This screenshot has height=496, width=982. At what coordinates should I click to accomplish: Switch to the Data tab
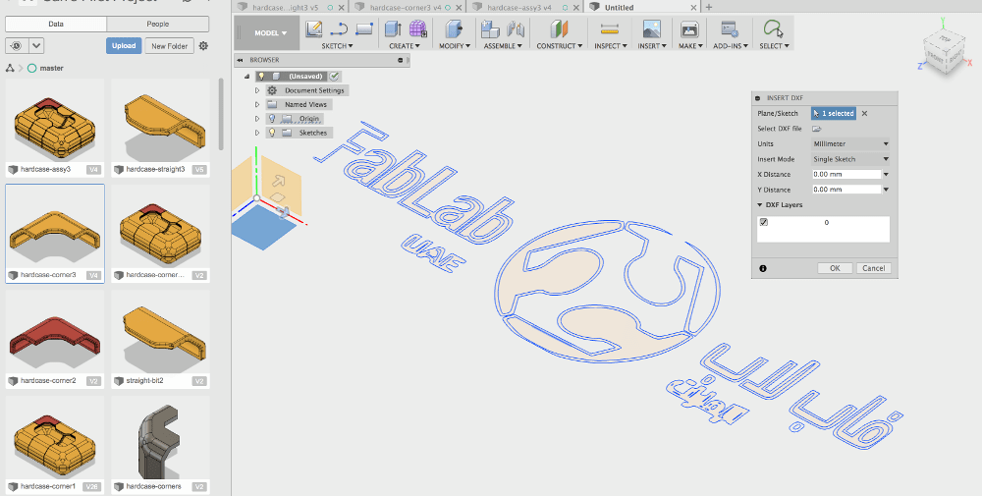click(x=56, y=24)
